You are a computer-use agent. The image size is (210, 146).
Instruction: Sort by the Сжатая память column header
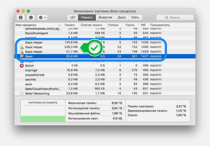pyautogui.click(x=93, y=25)
